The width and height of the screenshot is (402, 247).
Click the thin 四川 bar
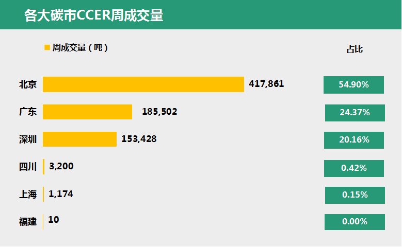tap(43, 167)
